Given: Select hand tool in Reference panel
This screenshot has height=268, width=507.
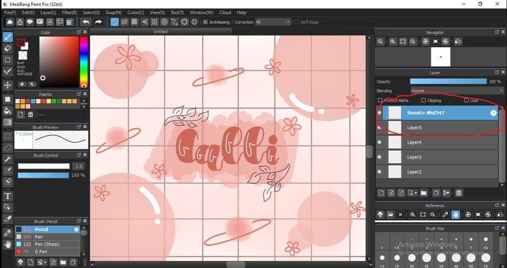Looking at the screenshot, I should (x=456, y=215).
